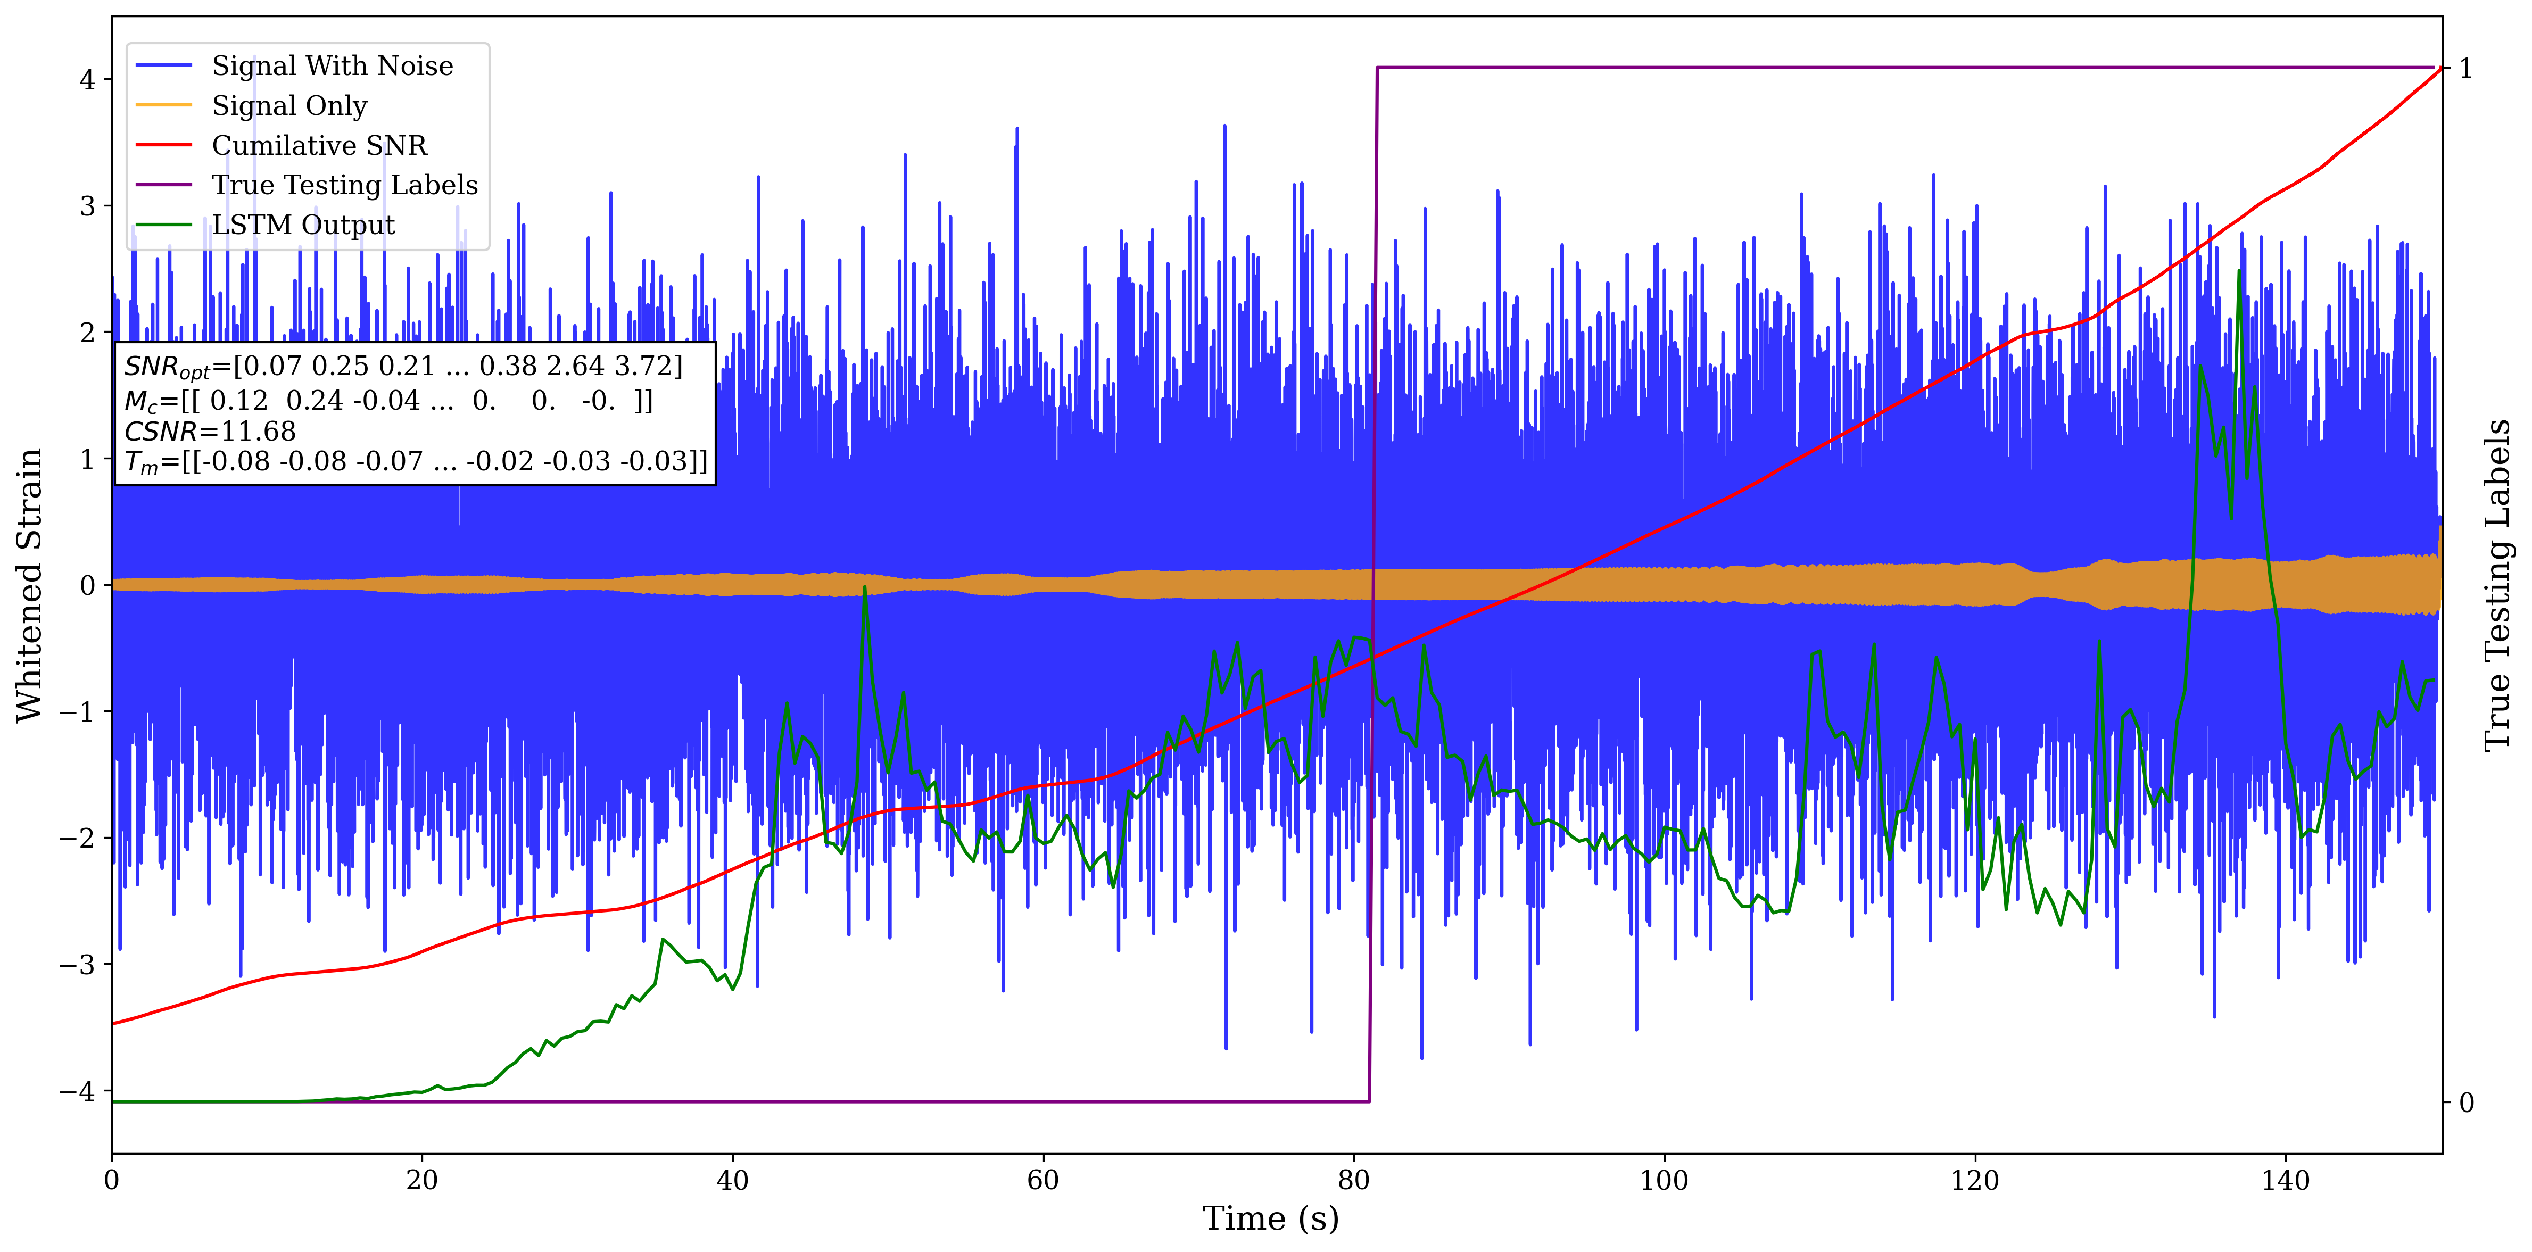Click the SNR_opt line in the annotation box
The height and width of the screenshot is (1252, 2532).
403,367
